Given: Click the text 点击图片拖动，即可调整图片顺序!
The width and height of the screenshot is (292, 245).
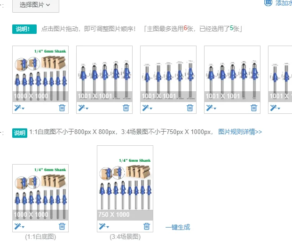Looking at the screenshot, I should click(89, 29).
